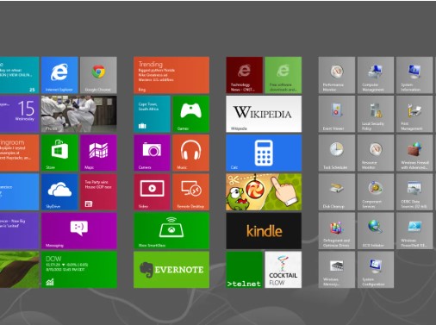This screenshot has height=325, width=436.
Task: Open Performance Monitor tile
Action: [x=337, y=75]
